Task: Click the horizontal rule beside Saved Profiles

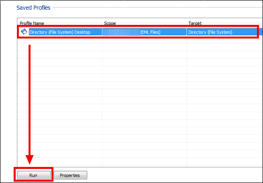Action: pos(157,8)
